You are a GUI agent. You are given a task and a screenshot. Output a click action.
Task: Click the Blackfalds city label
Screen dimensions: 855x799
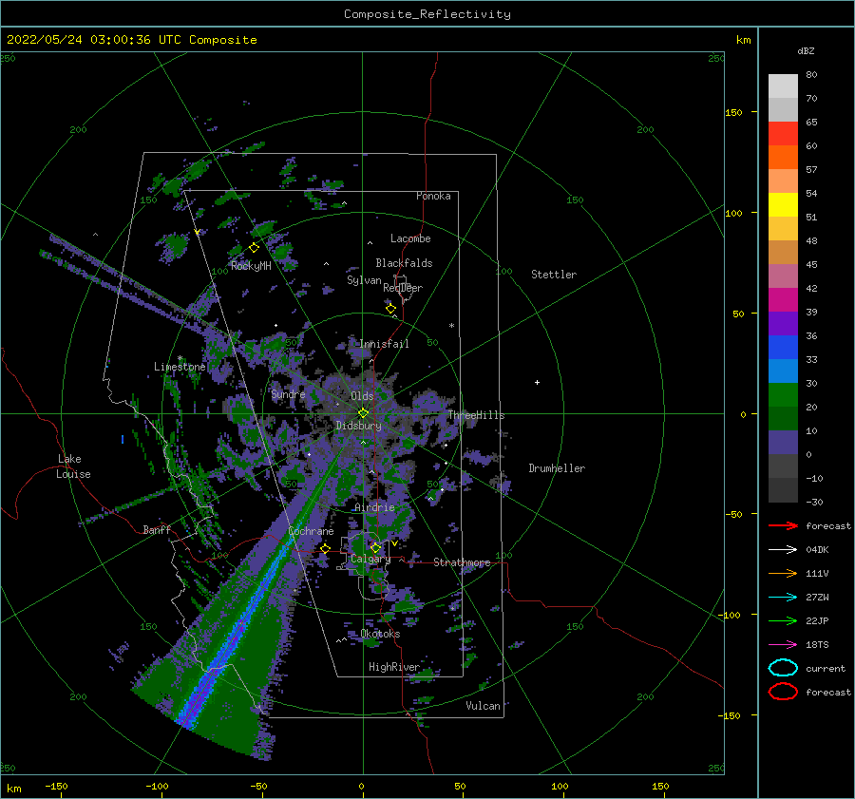pyautogui.click(x=404, y=263)
